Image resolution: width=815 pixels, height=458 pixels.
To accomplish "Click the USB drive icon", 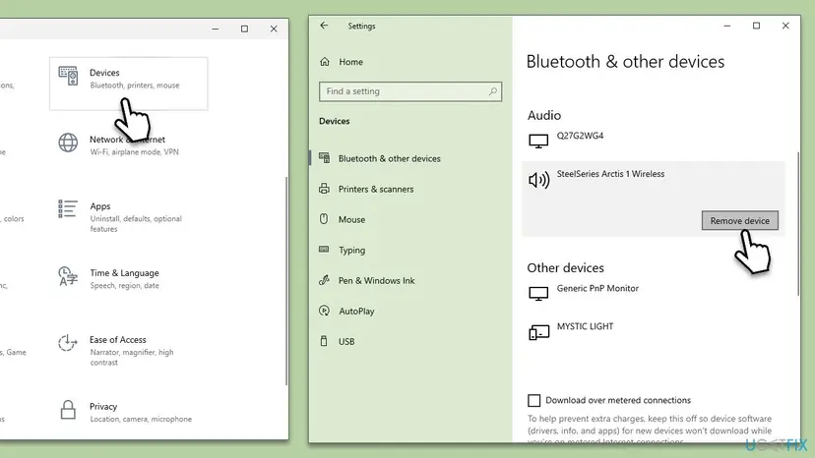I will pyautogui.click(x=324, y=341).
